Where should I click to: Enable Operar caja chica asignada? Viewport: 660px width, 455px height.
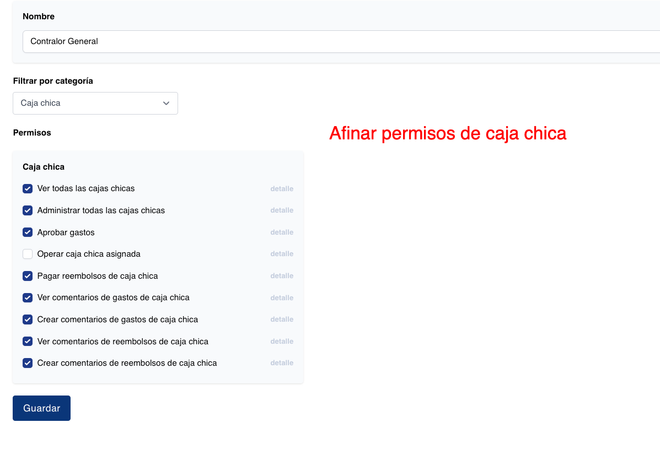[x=28, y=254]
